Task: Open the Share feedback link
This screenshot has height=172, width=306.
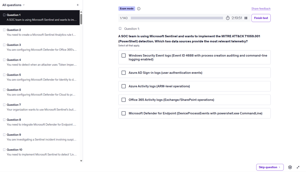Action: click(x=261, y=9)
